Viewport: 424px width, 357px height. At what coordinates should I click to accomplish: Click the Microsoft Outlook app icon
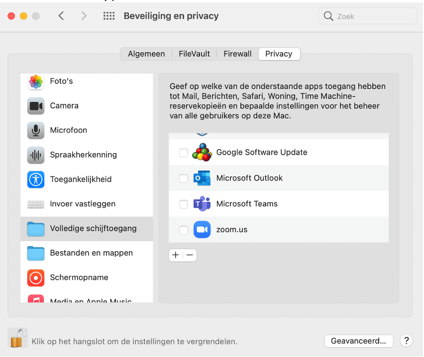(x=202, y=178)
